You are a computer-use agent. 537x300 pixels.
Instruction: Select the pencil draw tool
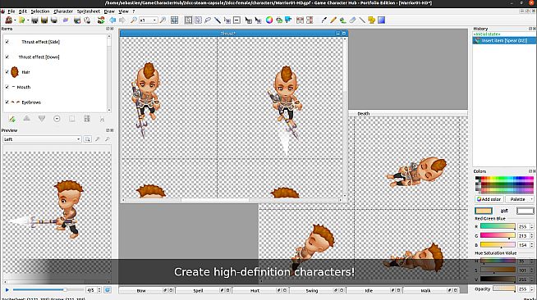tap(333, 20)
